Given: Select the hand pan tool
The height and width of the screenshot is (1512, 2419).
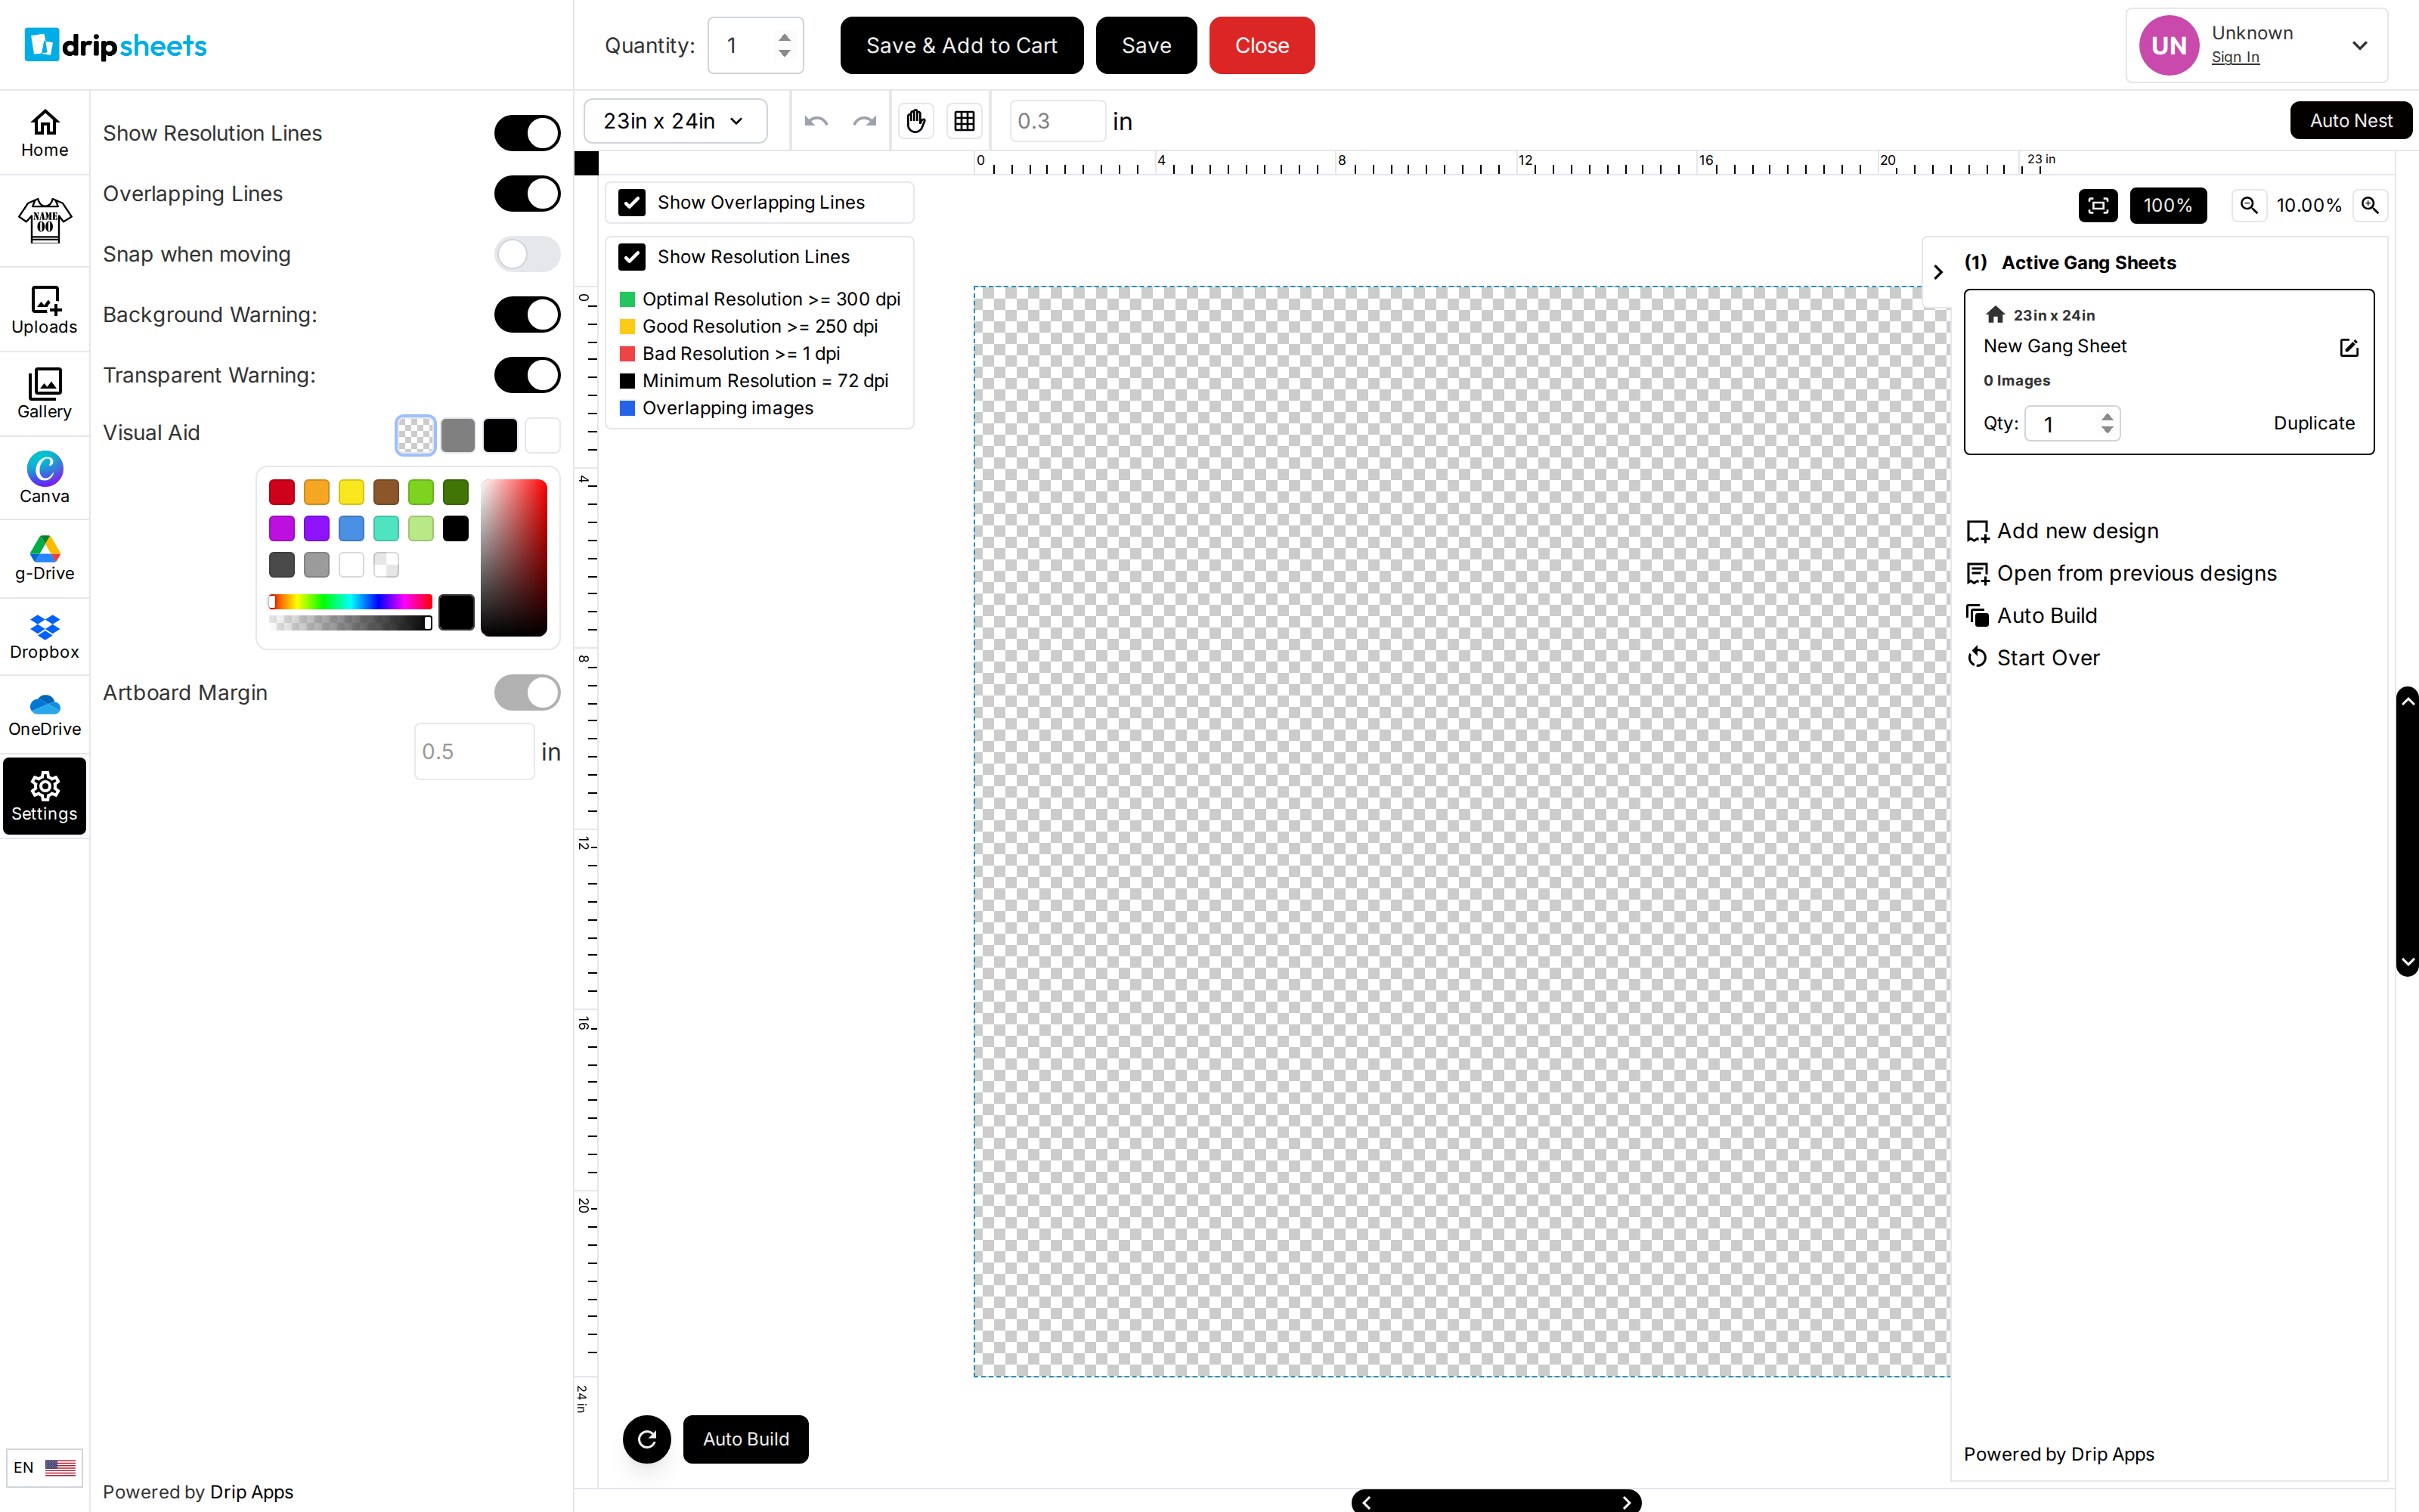Looking at the screenshot, I should coord(915,121).
